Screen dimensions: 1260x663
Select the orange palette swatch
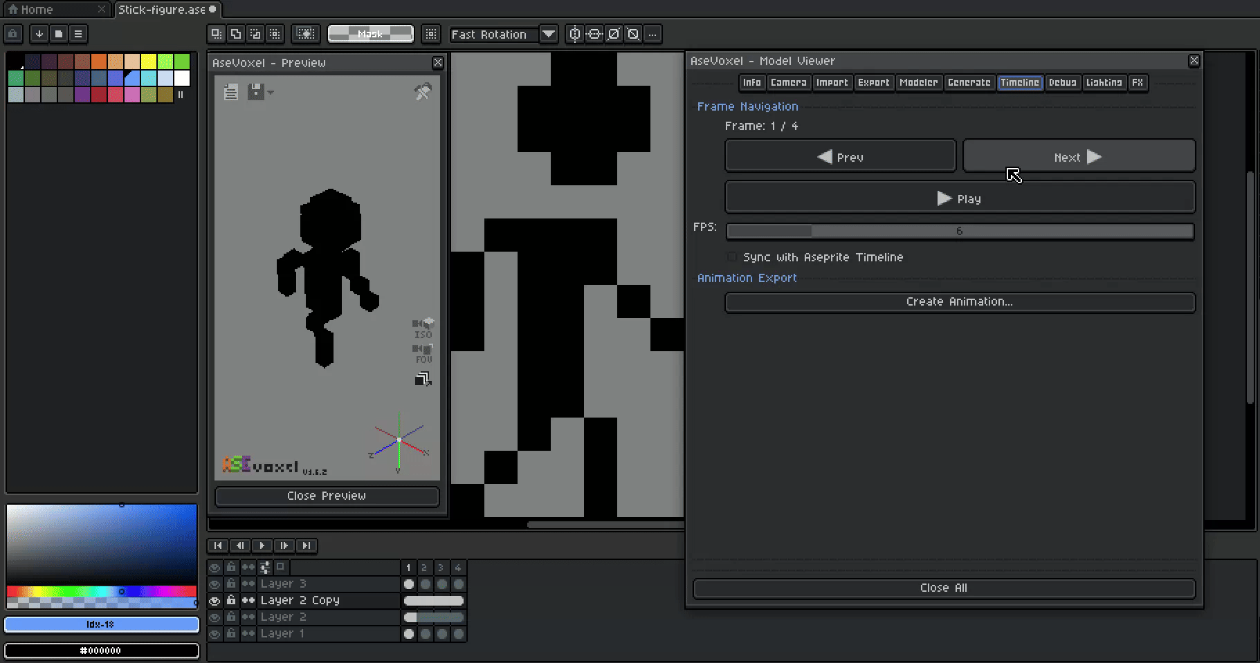tap(99, 62)
